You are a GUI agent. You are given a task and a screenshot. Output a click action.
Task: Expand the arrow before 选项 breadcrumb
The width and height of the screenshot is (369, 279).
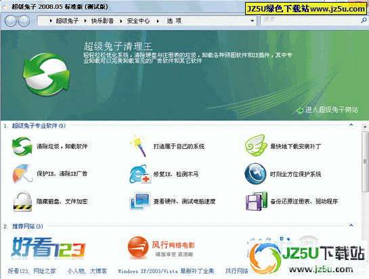coord(158,21)
